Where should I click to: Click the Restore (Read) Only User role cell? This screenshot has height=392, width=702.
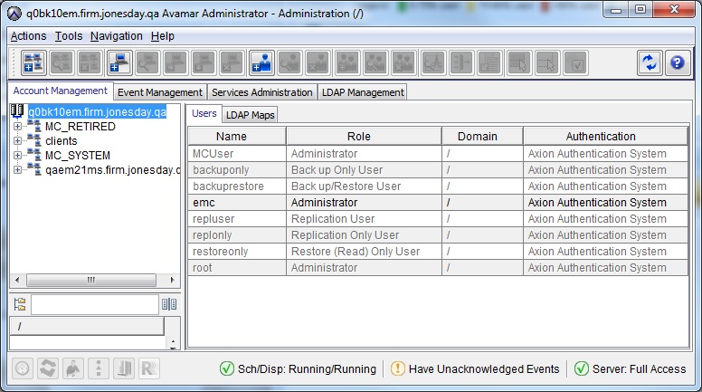tap(364, 252)
